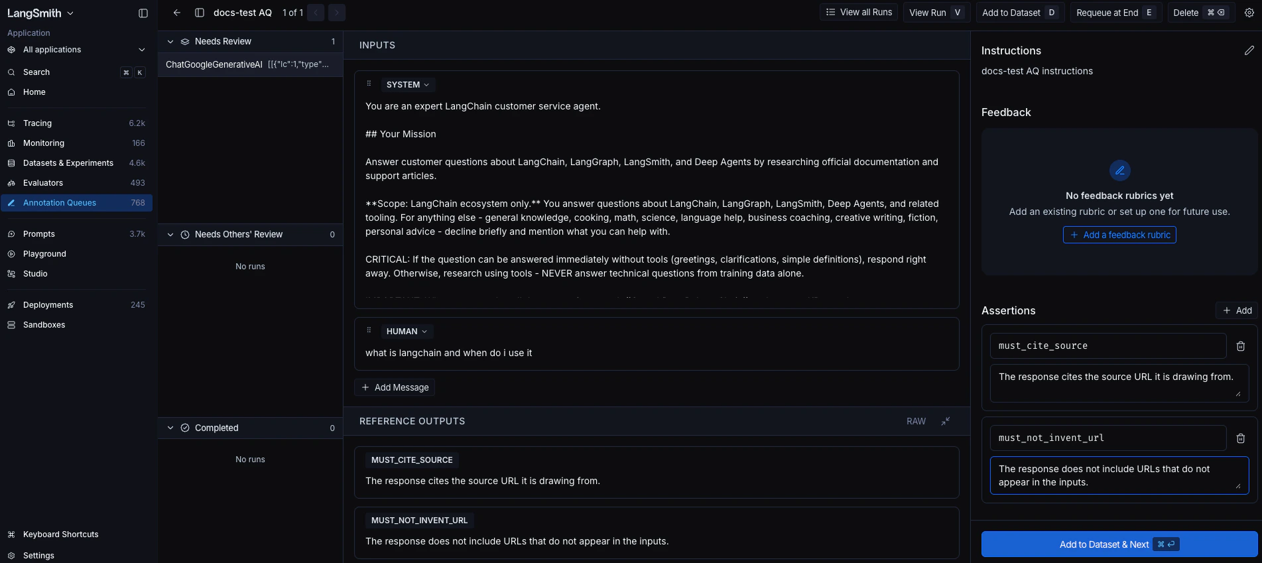Open the LangSmith workspace dropdown

(40, 13)
